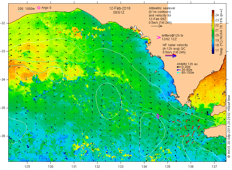Click the color bar value '17'
Image resolution: width=232 pixels, height=170 pixels.
coord(217,50)
